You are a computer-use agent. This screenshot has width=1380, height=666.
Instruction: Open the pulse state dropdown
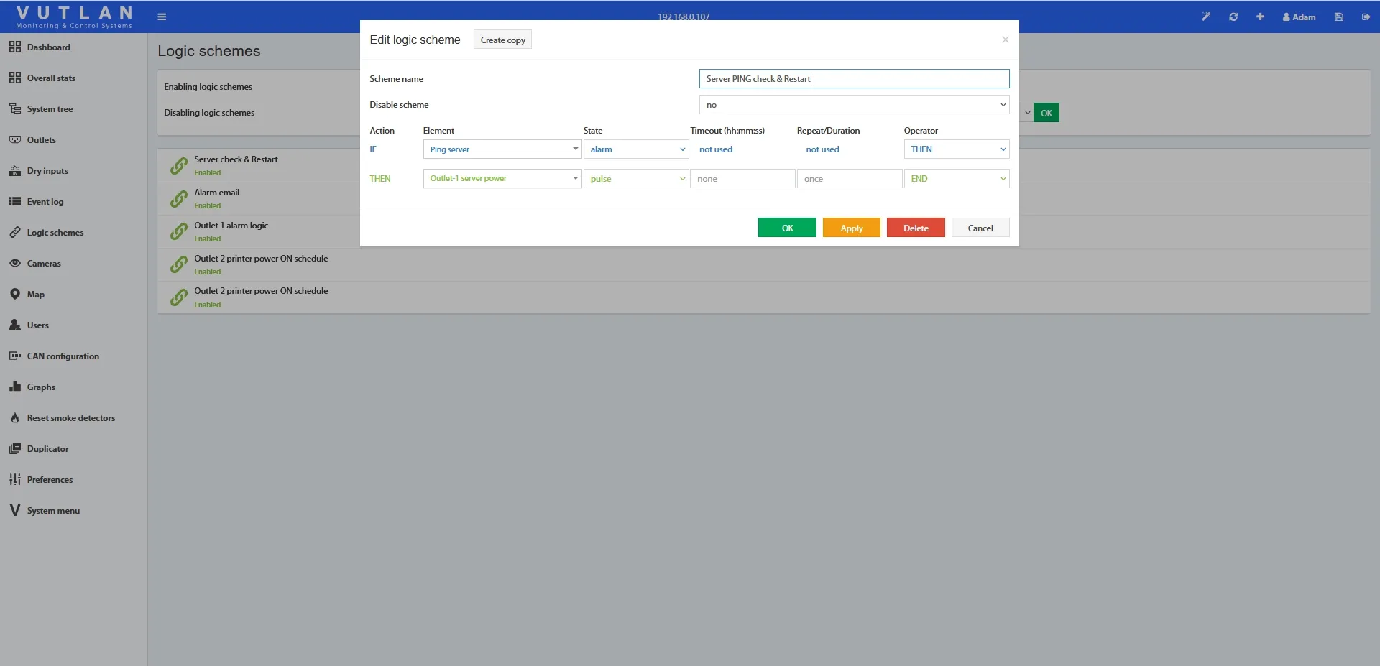[x=635, y=179]
